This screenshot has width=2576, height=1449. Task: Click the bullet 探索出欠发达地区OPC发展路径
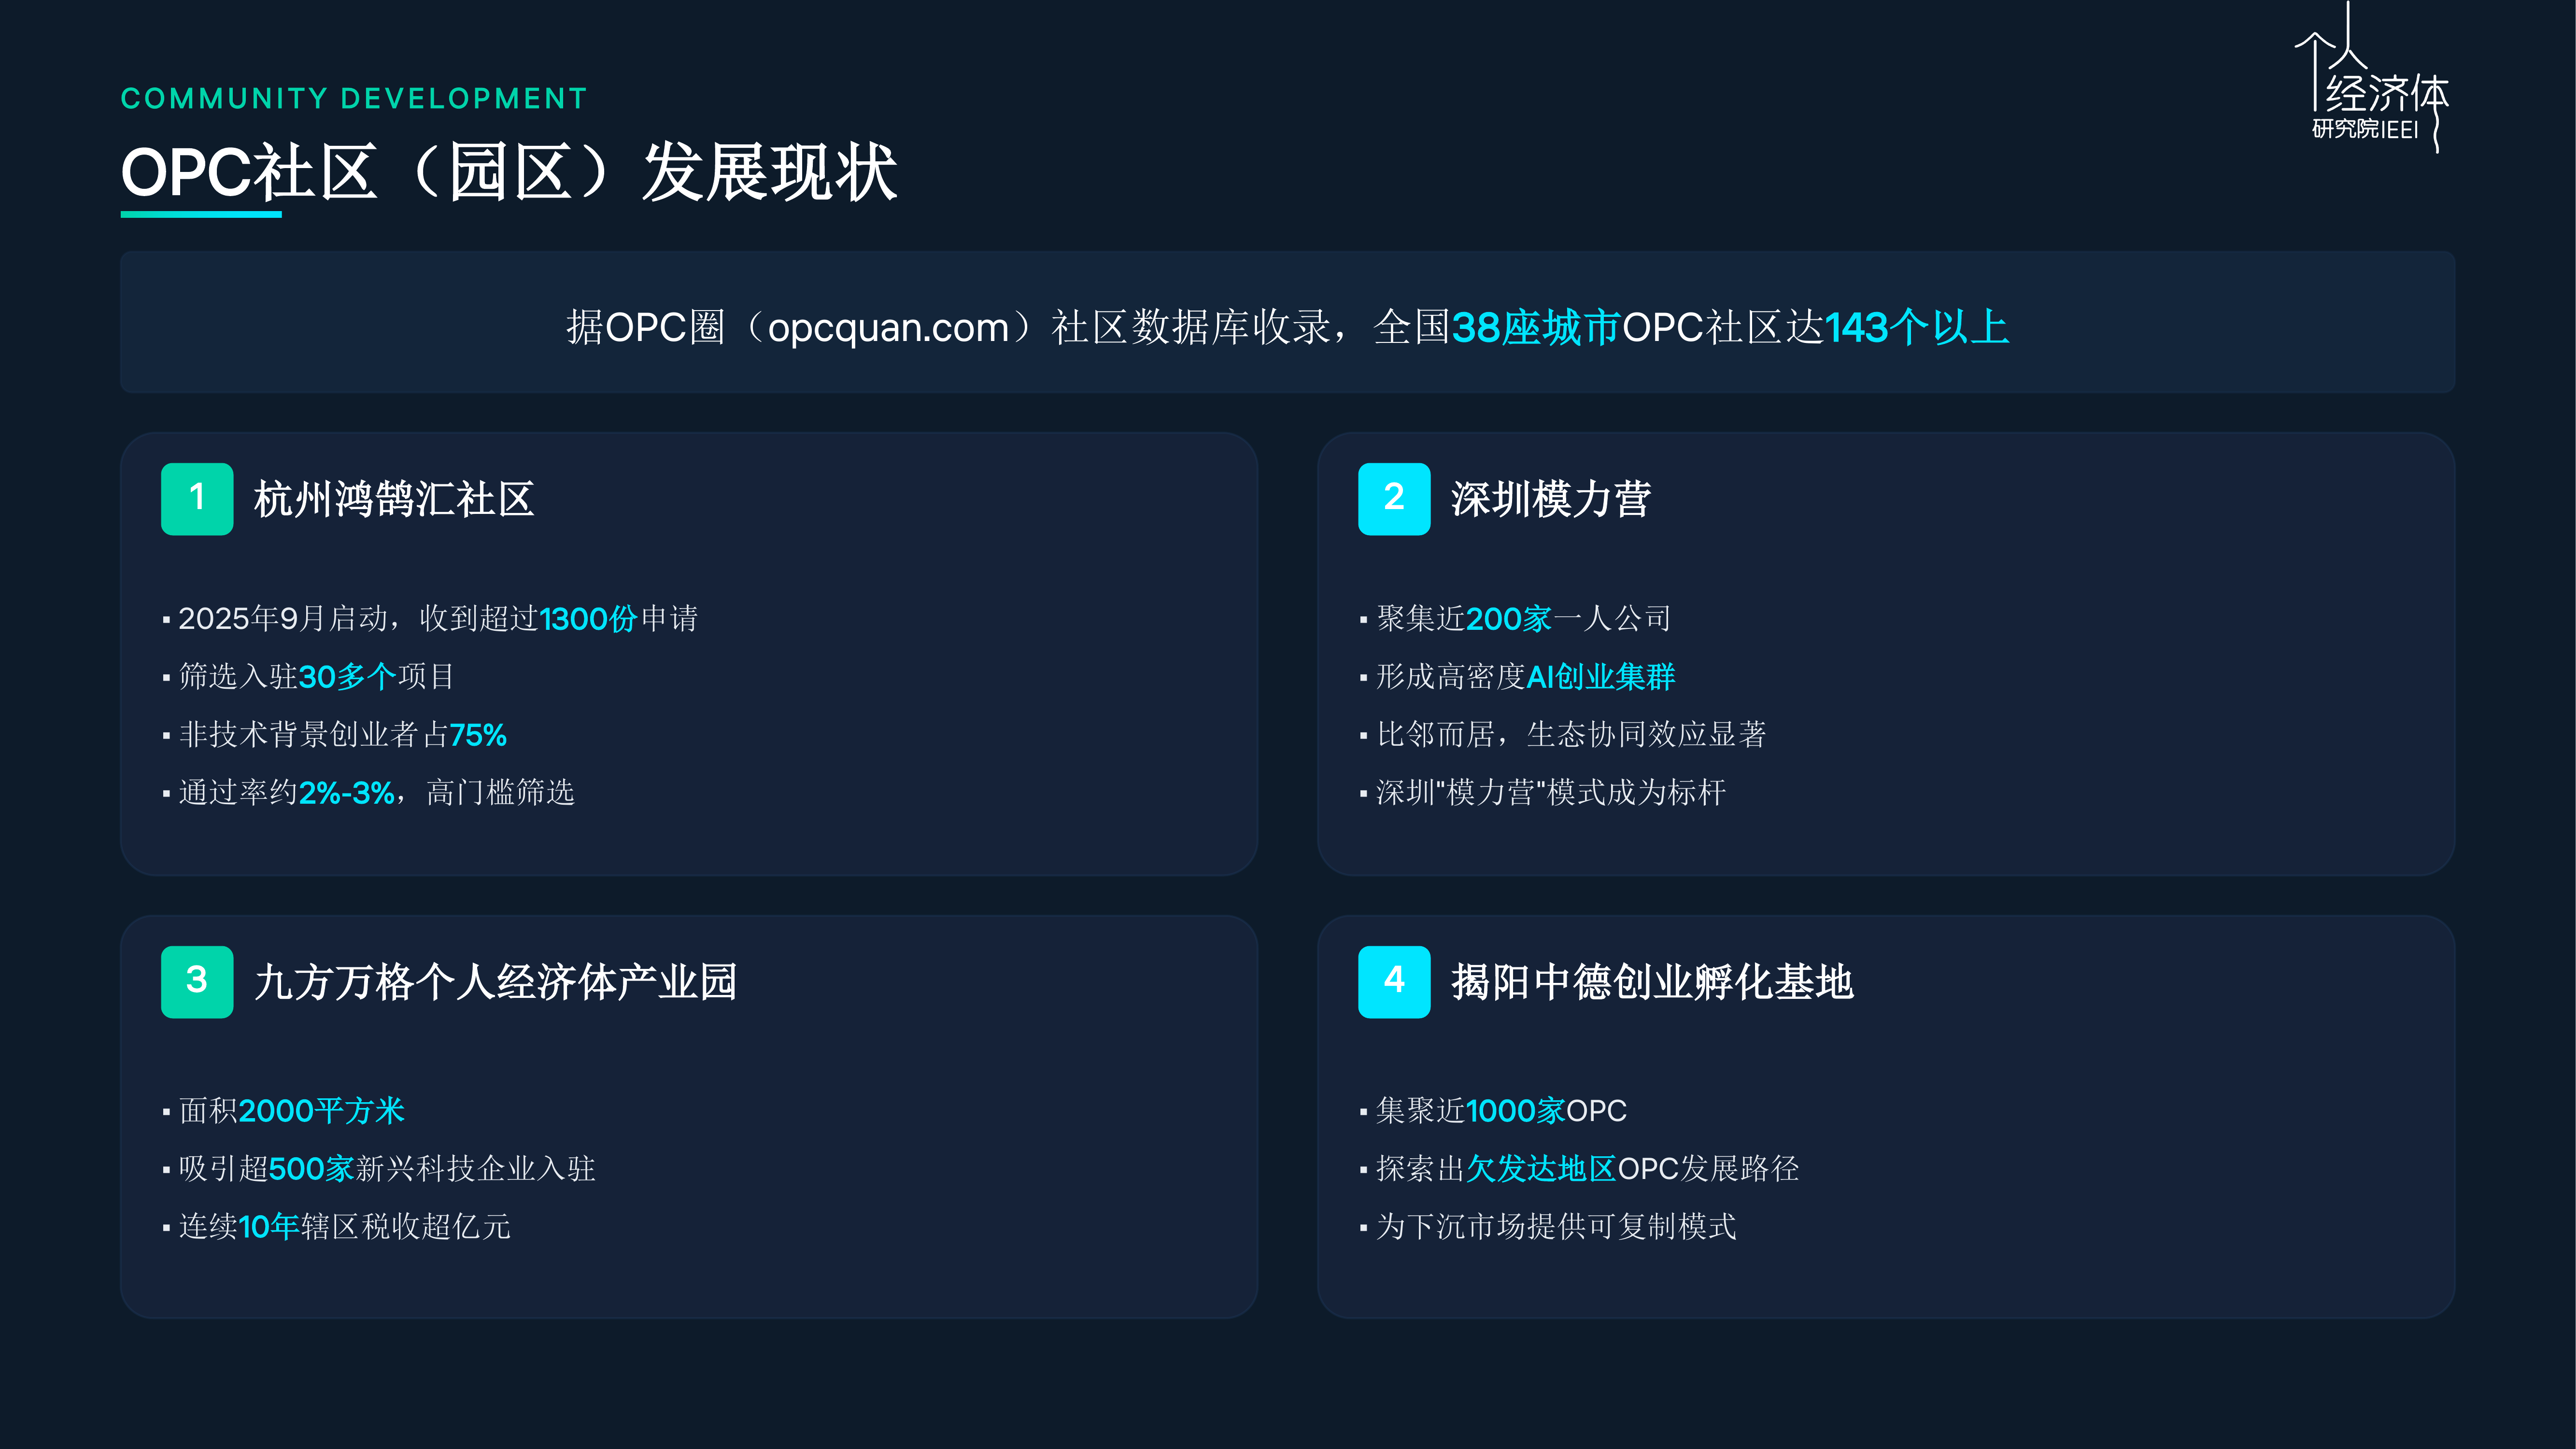click(1580, 1169)
